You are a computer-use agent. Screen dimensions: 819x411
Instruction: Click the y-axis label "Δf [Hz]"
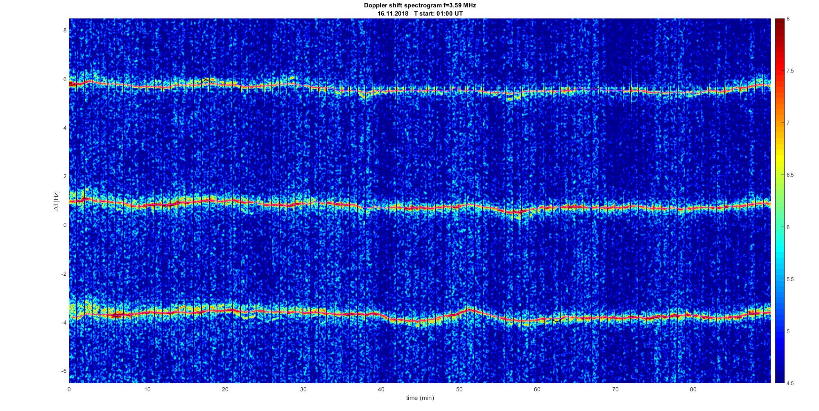coord(57,201)
